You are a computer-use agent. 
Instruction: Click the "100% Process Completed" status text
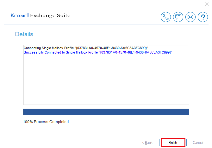point(46,122)
